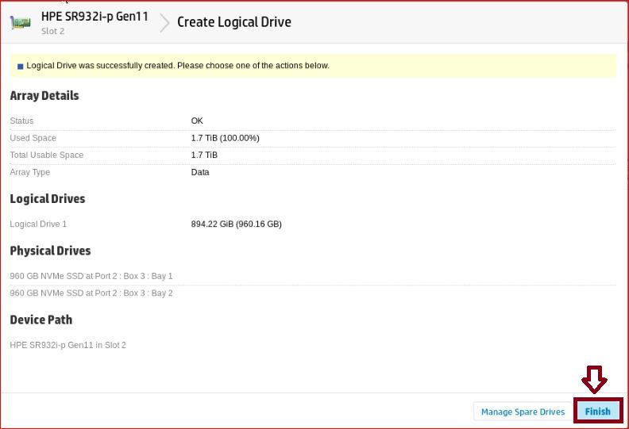Open Manage Spare Drives

pos(523,412)
